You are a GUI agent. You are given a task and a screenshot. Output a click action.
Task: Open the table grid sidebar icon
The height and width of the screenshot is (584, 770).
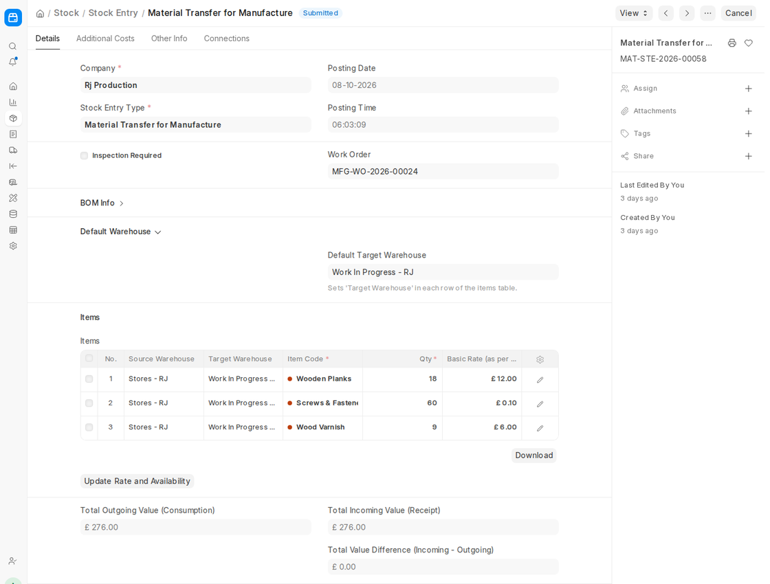13,229
